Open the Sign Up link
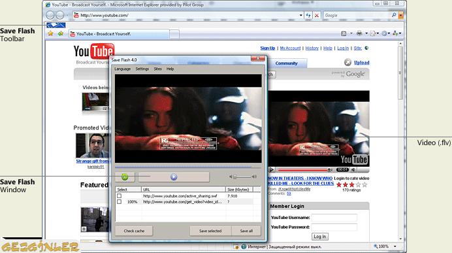Viewport: 452px width, 253px height. 268,48
